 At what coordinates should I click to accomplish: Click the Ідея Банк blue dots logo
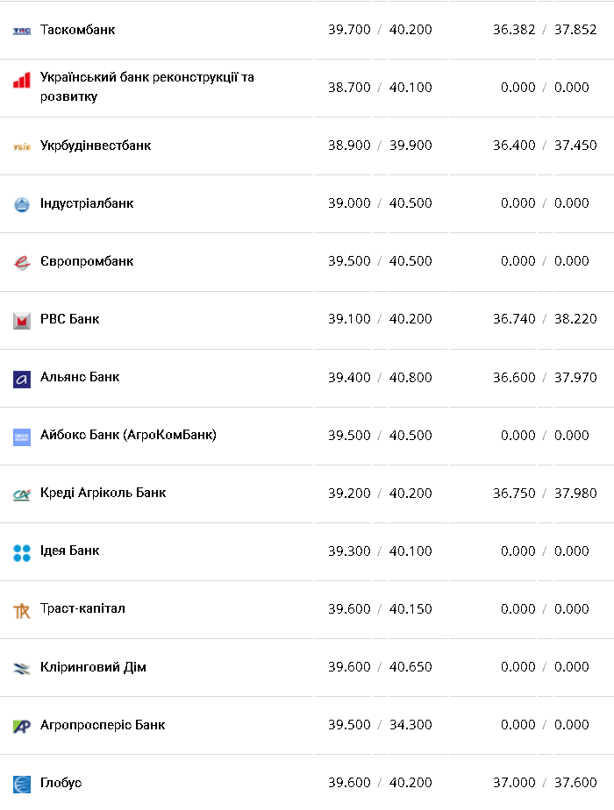click(x=22, y=552)
